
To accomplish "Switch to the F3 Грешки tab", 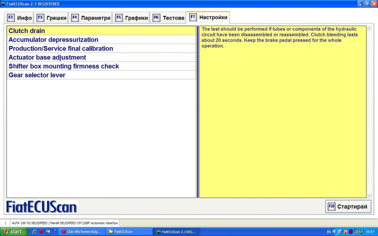I will click(x=51, y=18).
